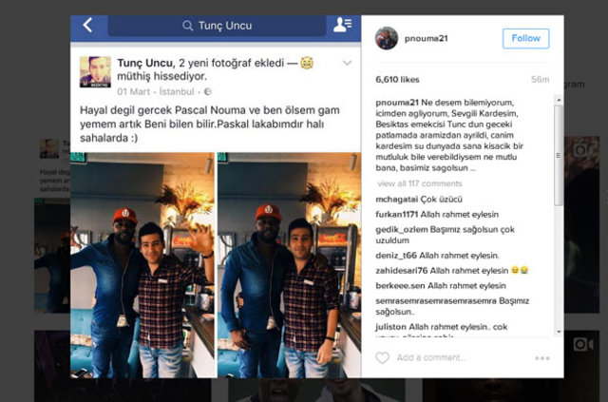Follow the pnouma21 account
The image size is (608, 402).
pos(525,38)
